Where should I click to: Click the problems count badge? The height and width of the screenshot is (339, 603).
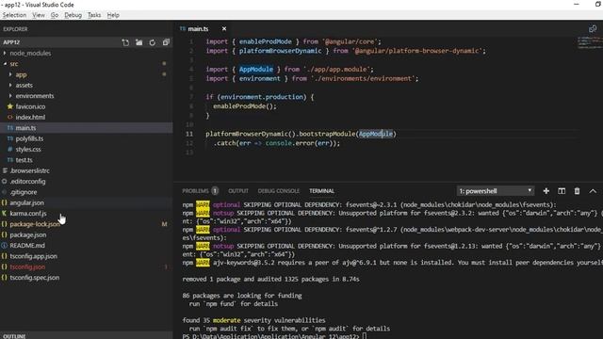point(215,191)
